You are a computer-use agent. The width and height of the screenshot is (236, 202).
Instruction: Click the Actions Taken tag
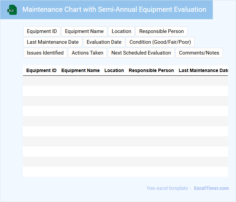pos(87,53)
